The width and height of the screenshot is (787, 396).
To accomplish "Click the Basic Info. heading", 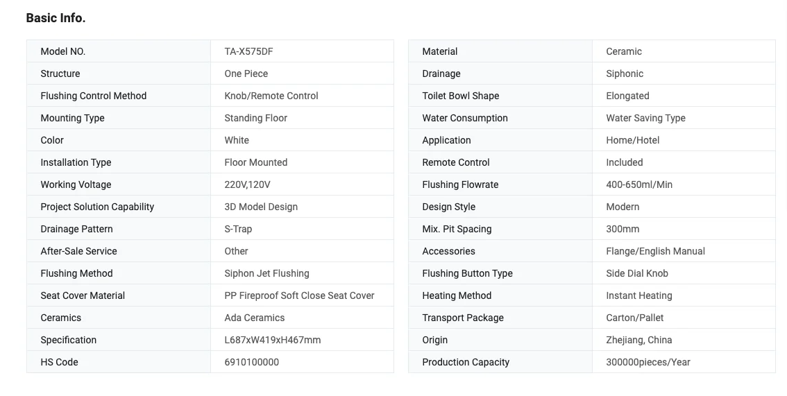I will point(56,18).
